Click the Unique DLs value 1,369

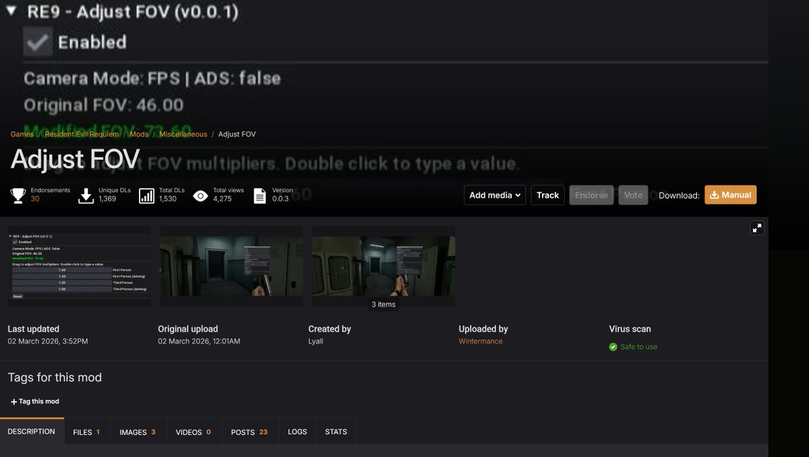(107, 199)
